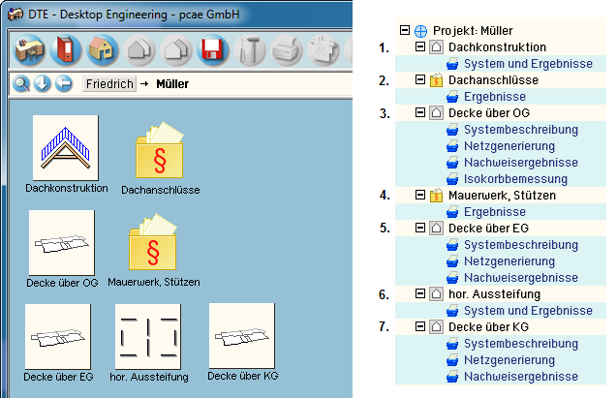The height and width of the screenshot is (398, 616).
Task: Open the hor. Aussteifung component icon
Action: point(147,336)
